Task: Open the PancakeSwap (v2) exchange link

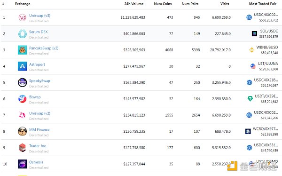Action: (44, 48)
